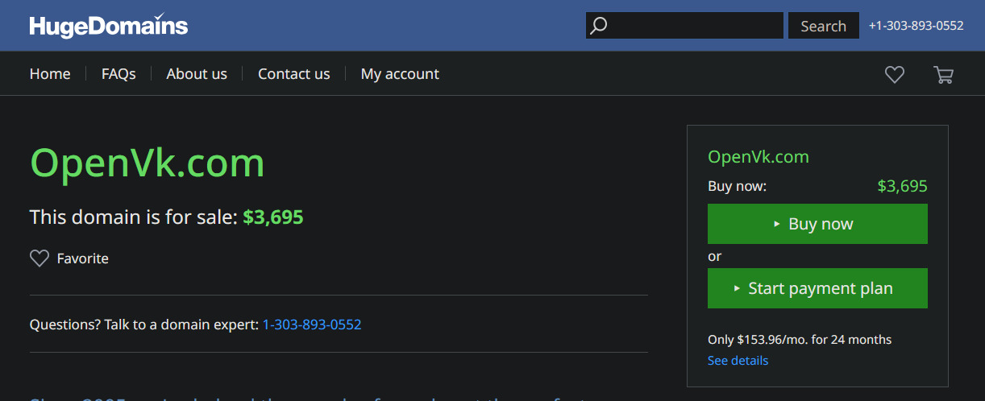Open the Contact us page

pyautogui.click(x=294, y=74)
